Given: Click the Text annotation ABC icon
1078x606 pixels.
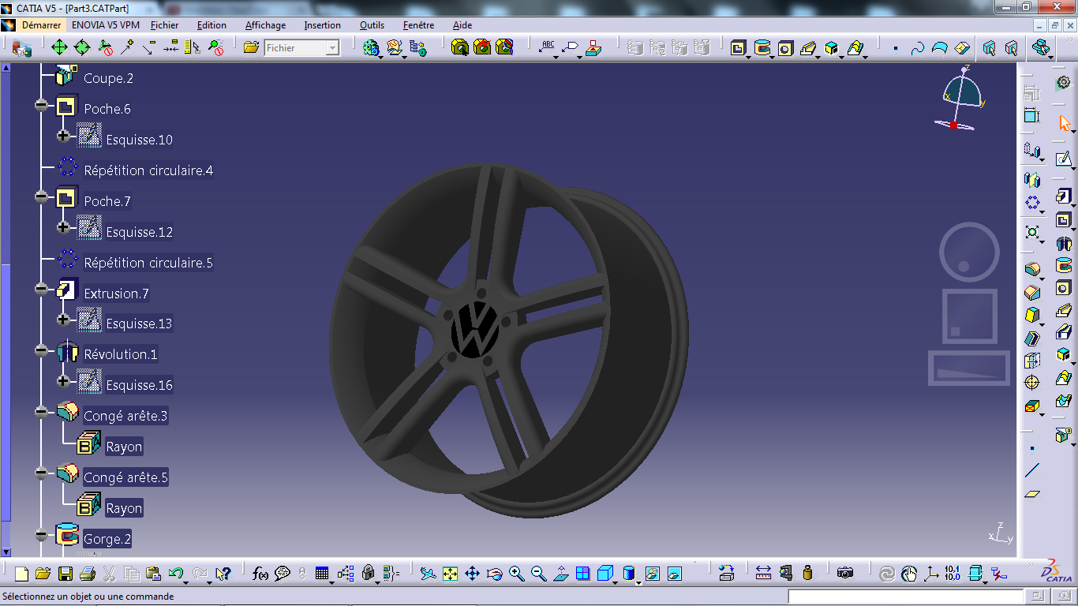Looking at the screenshot, I should point(546,47).
